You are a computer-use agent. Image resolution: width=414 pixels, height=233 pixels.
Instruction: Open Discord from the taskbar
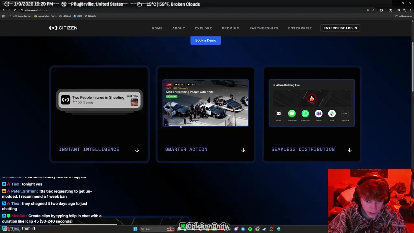(236, 229)
